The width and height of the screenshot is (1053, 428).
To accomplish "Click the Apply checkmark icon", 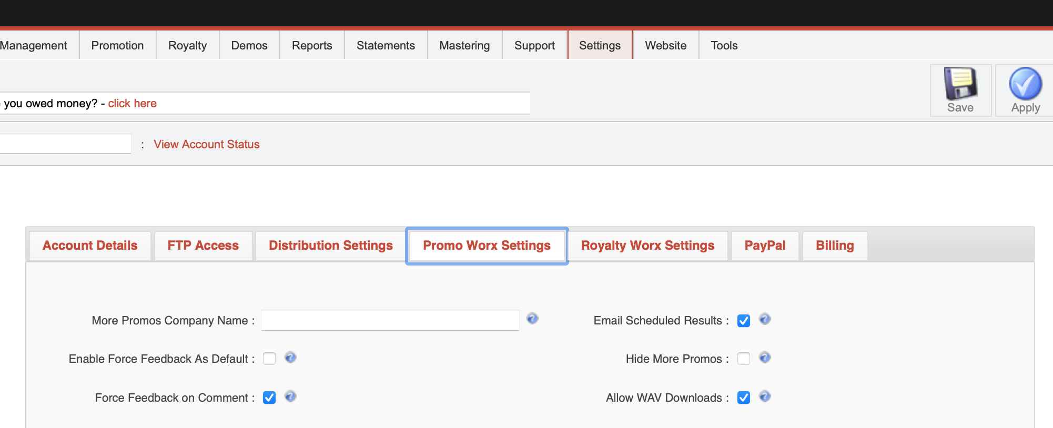I will coord(1025,84).
